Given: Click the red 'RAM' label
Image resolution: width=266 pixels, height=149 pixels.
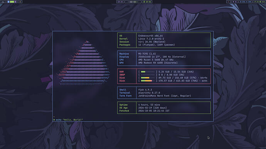Looking at the screenshot, I should 121,72.
